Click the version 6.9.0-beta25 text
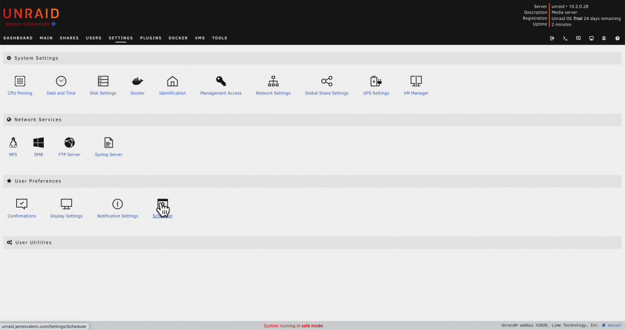 [x=27, y=24]
